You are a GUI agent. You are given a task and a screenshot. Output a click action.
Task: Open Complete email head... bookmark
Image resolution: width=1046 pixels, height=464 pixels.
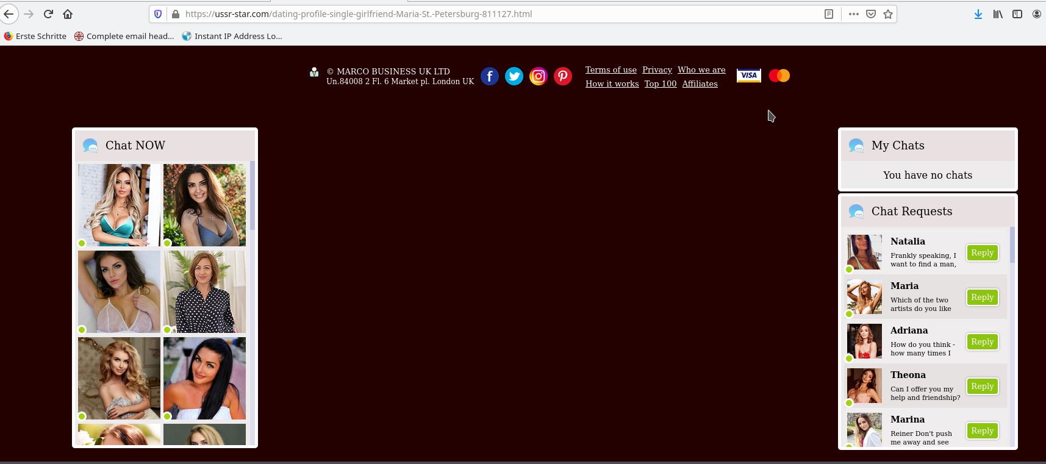[124, 36]
